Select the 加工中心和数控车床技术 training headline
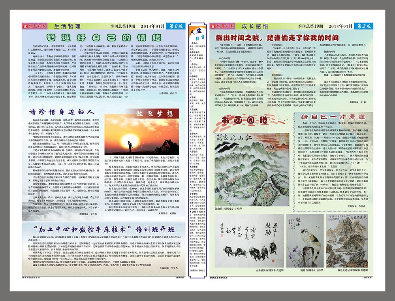395x301 pixels. 104,230
